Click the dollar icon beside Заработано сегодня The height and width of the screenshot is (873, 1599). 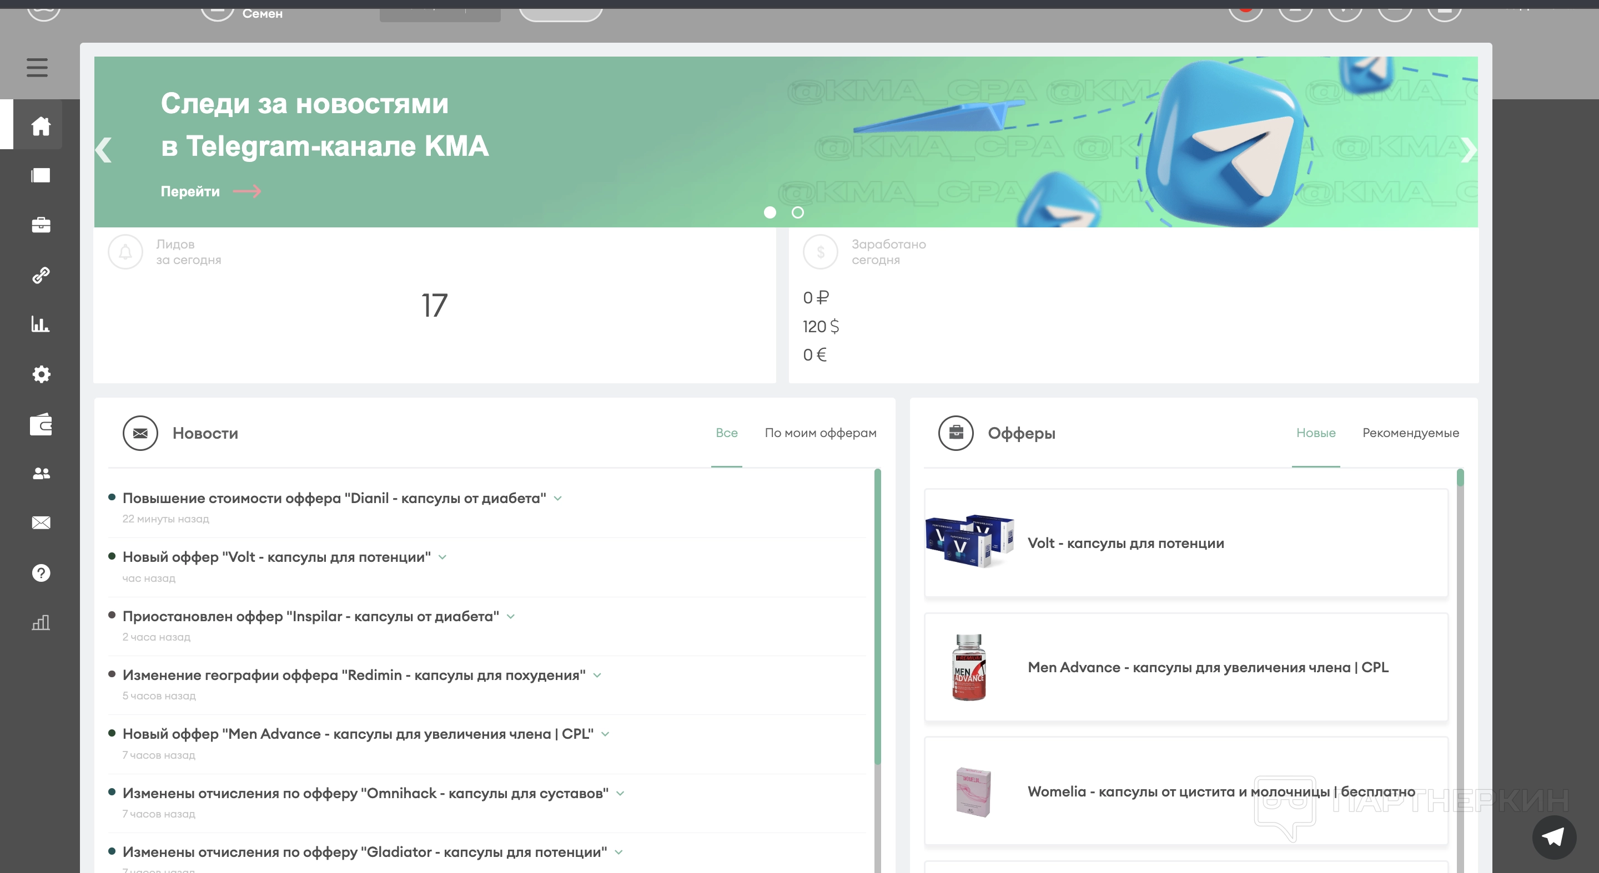(821, 252)
